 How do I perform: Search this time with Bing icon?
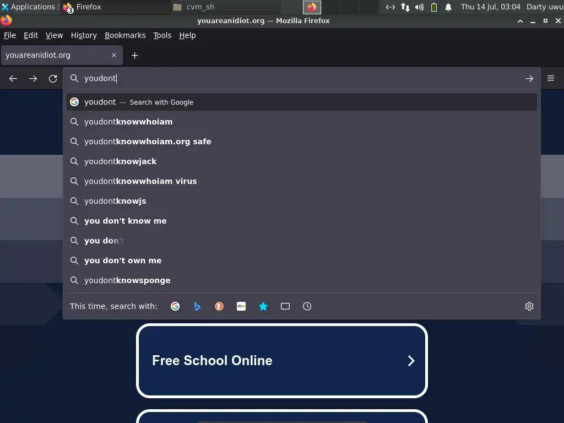pos(197,306)
